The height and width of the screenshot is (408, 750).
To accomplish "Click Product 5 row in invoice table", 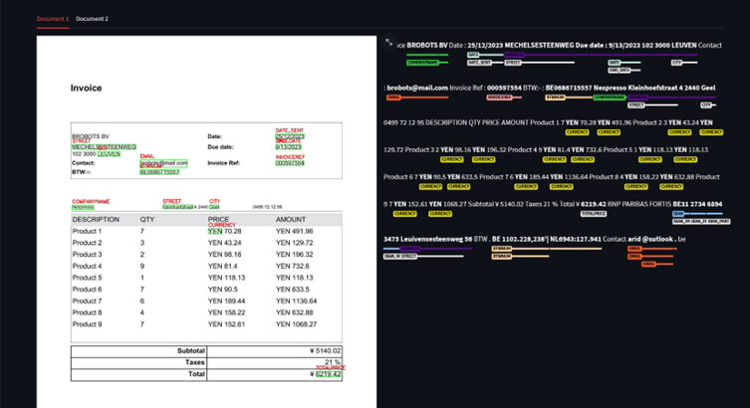I will [x=88, y=278].
